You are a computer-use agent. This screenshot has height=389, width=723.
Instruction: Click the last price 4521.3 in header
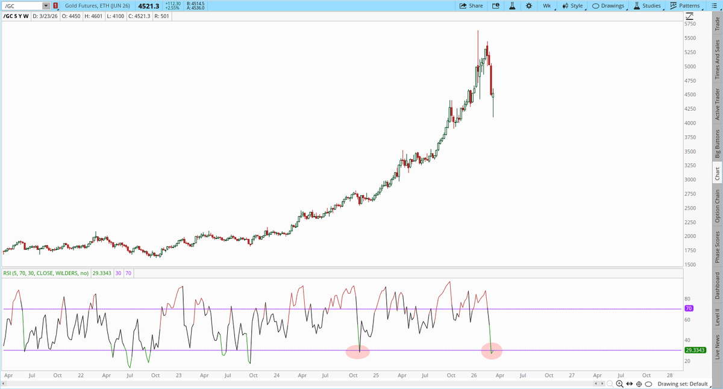pyautogui.click(x=148, y=6)
